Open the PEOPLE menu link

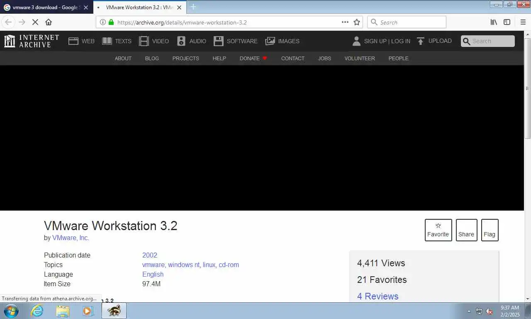[399, 59]
